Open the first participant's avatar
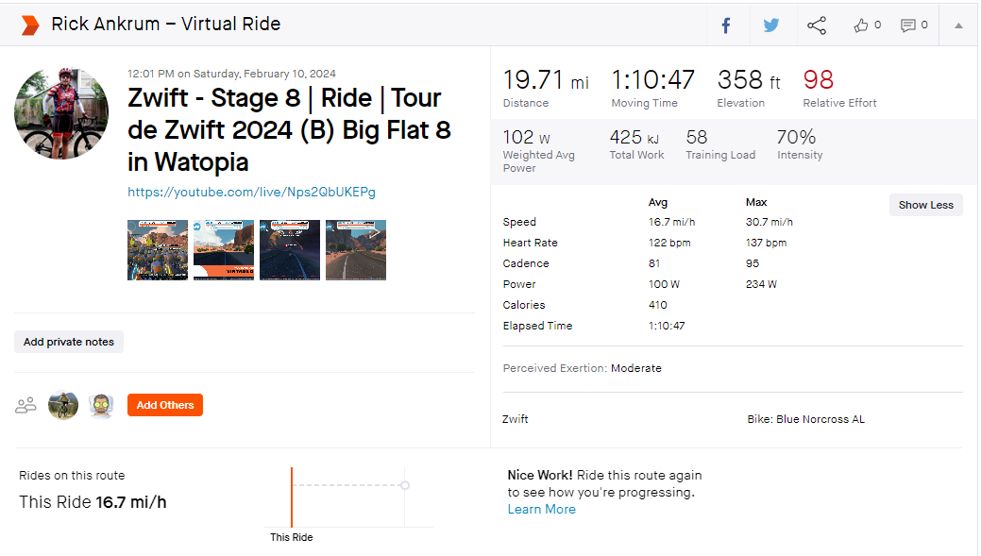This screenshot has width=981, height=556. coord(63,405)
